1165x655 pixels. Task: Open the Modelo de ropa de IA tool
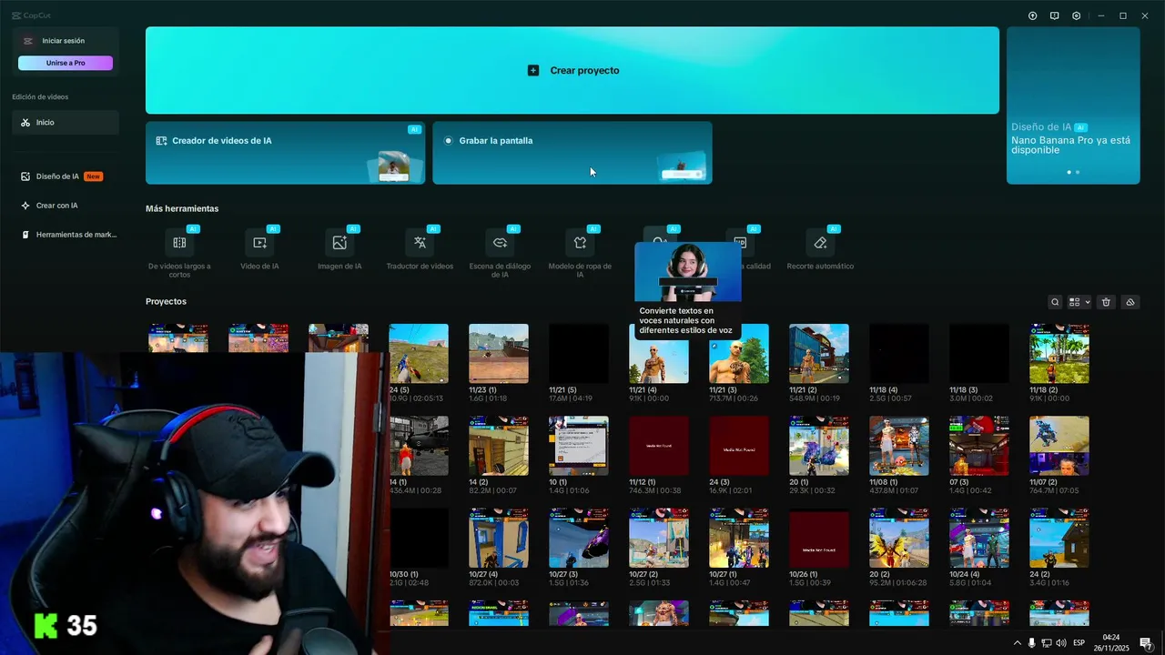580,252
